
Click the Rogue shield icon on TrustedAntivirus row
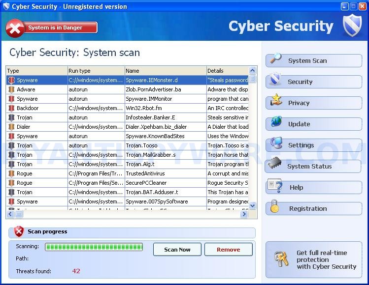click(11, 174)
